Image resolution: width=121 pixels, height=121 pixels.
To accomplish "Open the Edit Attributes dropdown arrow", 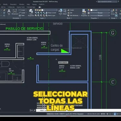I will coord(79,15).
